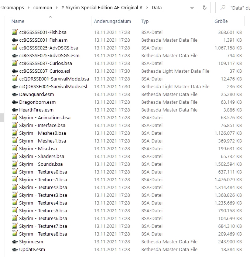The height and width of the screenshot is (257, 250).
Task: Navigate to common breadcrumb
Action: pyautogui.click(x=42, y=7)
